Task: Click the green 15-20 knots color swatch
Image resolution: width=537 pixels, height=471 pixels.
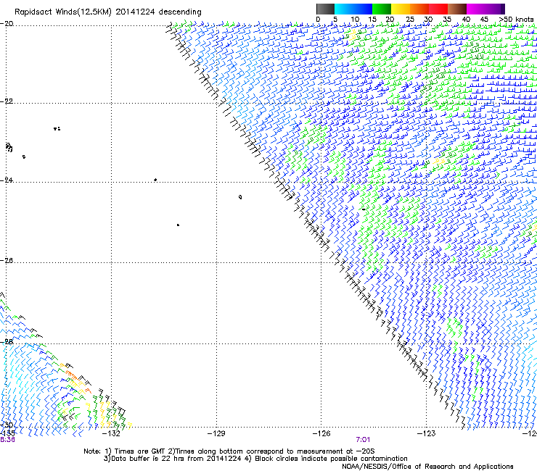Action: (382, 9)
